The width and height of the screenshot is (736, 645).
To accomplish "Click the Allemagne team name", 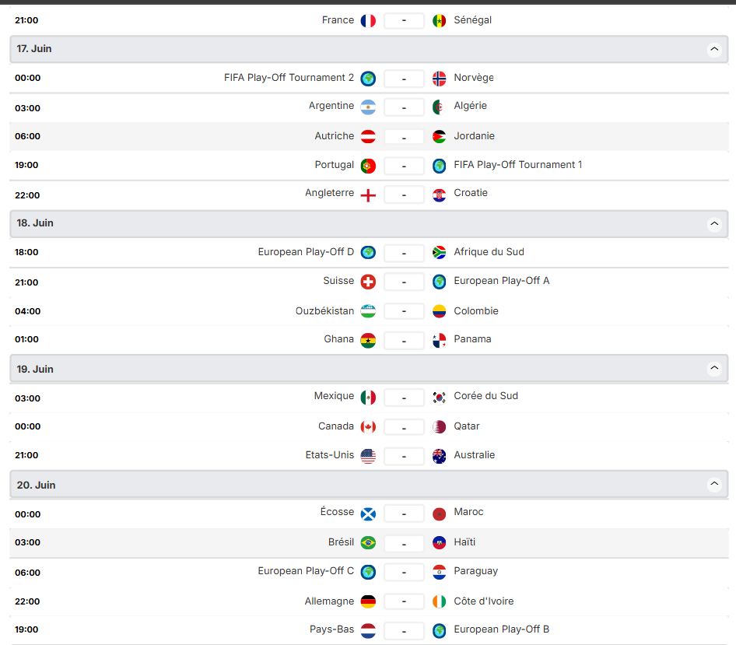I will click(x=329, y=601).
